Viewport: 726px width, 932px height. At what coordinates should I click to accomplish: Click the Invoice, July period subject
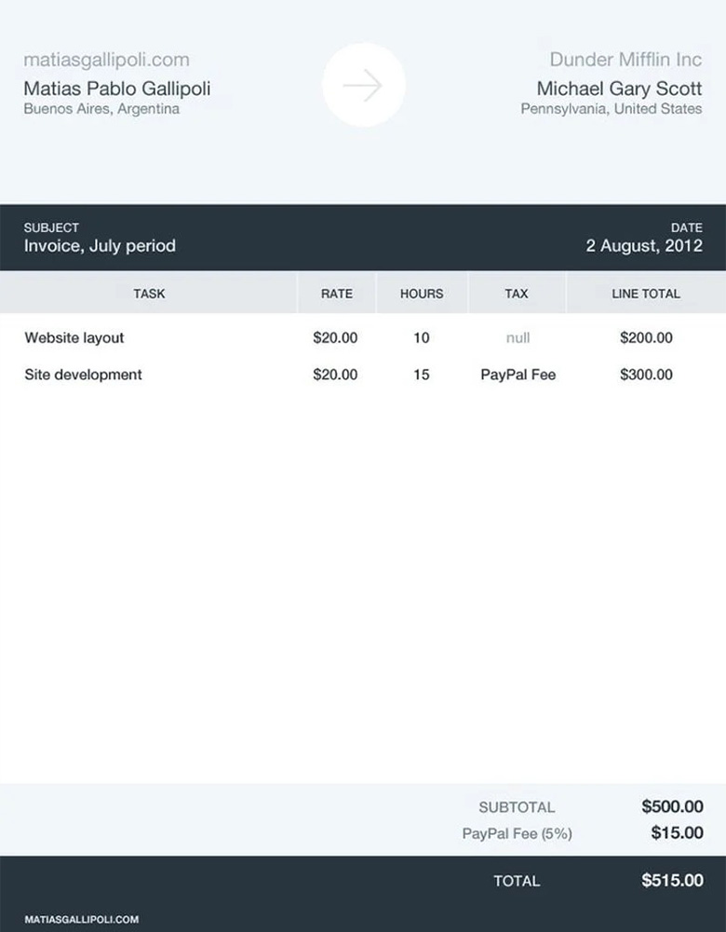pyautogui.click(x=100, y=247)
